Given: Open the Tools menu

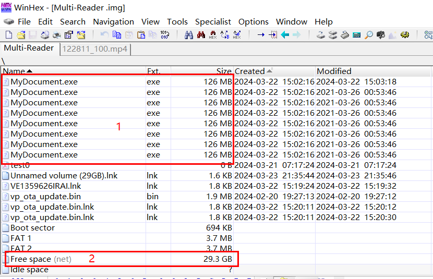Looking at the screenshot, I should click(177, 22).
